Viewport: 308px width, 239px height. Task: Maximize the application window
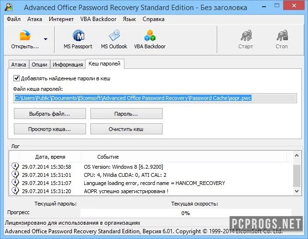tap(277, 6)
